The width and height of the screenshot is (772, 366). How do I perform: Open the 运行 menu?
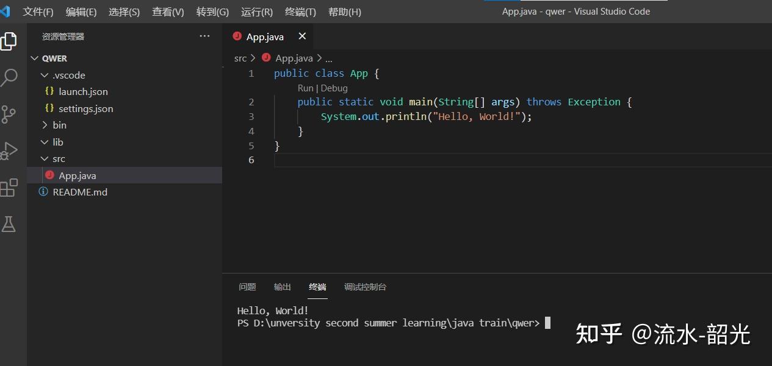[256, 12]
